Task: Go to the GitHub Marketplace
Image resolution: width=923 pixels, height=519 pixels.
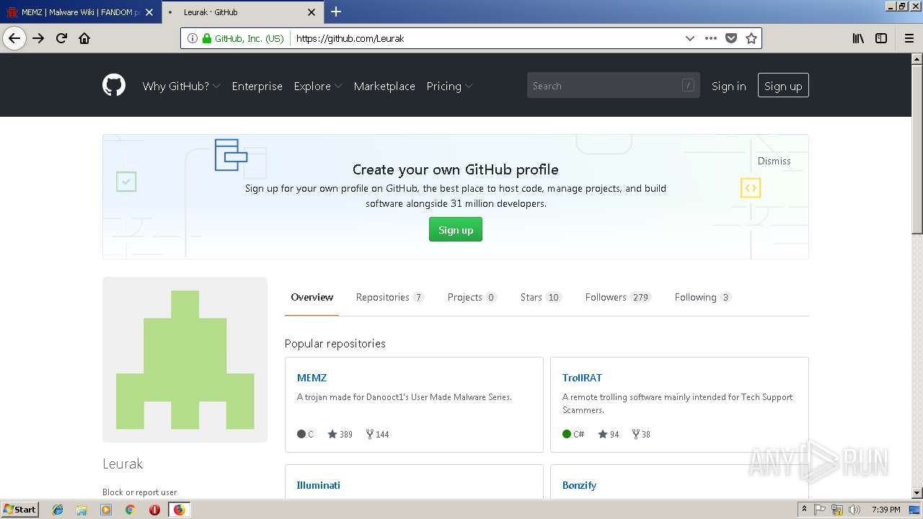Action: coord(384,86)
